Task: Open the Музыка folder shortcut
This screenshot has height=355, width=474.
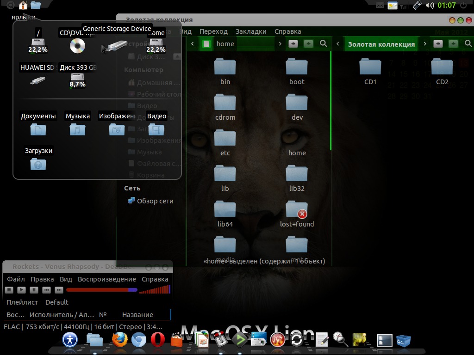Action: click(77, 130)
